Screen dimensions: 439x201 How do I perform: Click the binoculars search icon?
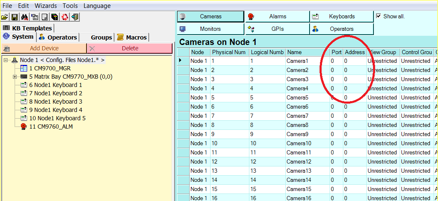click(x=25, y=17)
